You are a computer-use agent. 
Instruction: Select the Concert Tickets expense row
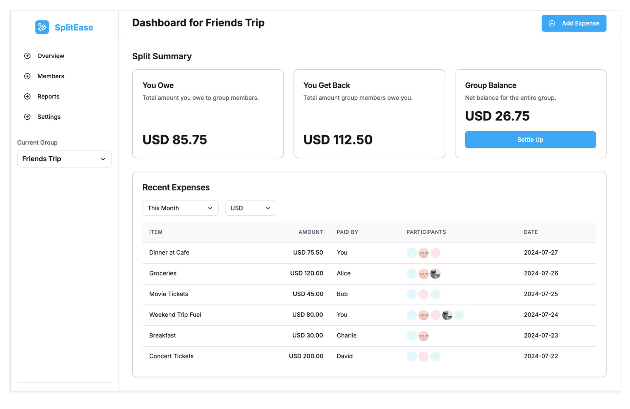(x=171, y=356)
